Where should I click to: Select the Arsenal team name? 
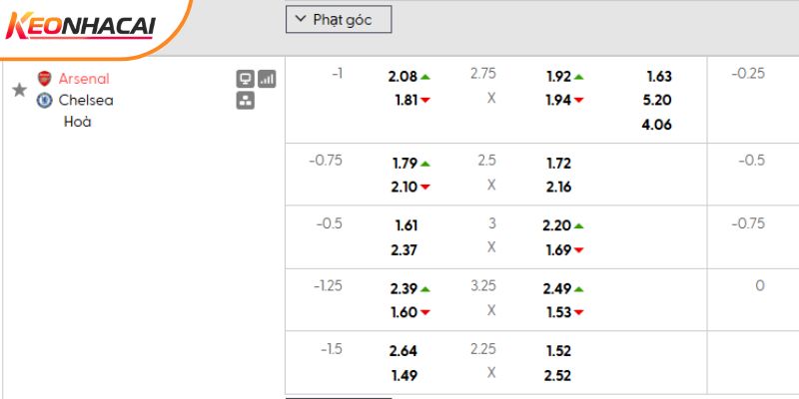[84, 79]
